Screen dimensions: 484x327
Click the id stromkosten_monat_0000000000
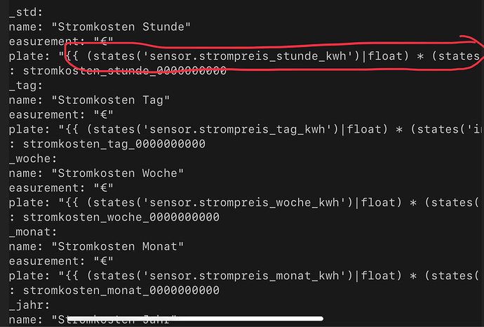(121, 291)
